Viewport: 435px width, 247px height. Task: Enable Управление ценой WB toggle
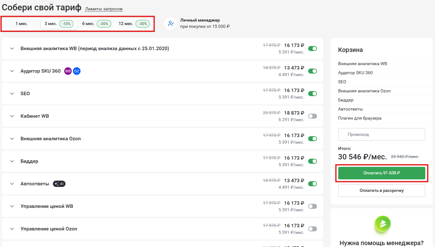313,206
